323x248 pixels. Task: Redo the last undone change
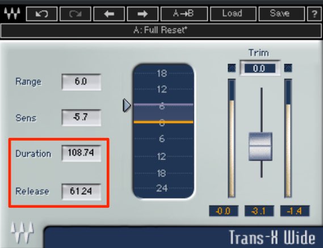(x=75, y=14)
